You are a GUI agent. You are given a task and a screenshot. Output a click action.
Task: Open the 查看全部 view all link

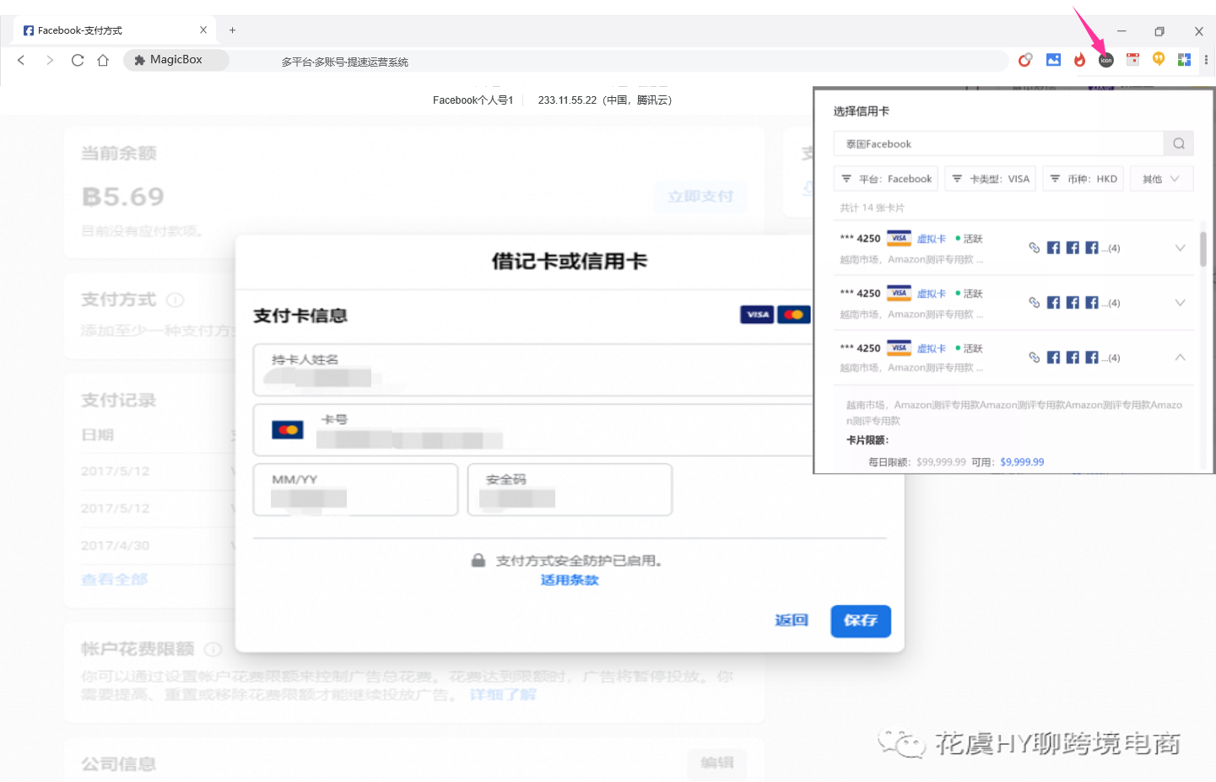(114, 580)
